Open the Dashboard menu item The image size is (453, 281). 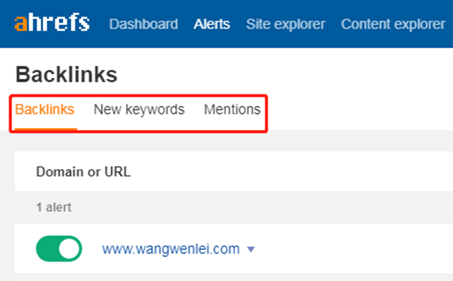click(x=143, y=24)
